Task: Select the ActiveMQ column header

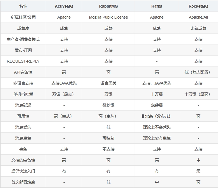Action: pyautogui.click(x=64, y=6)
